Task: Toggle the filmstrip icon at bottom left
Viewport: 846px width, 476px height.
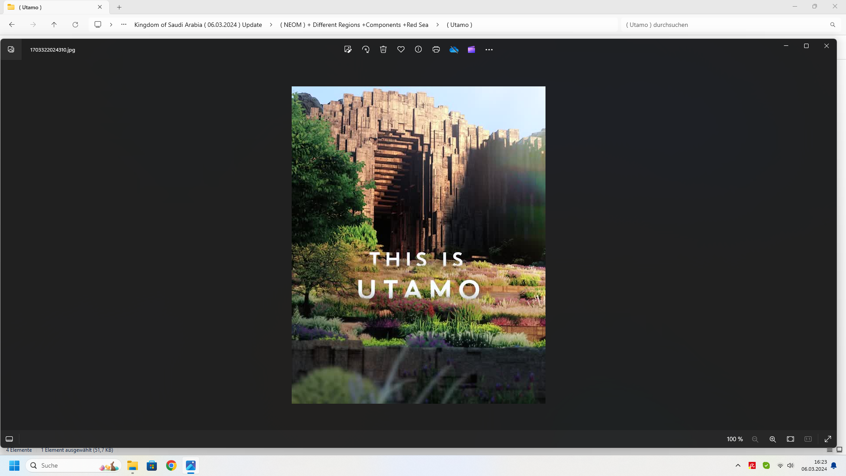Action: 9,439
